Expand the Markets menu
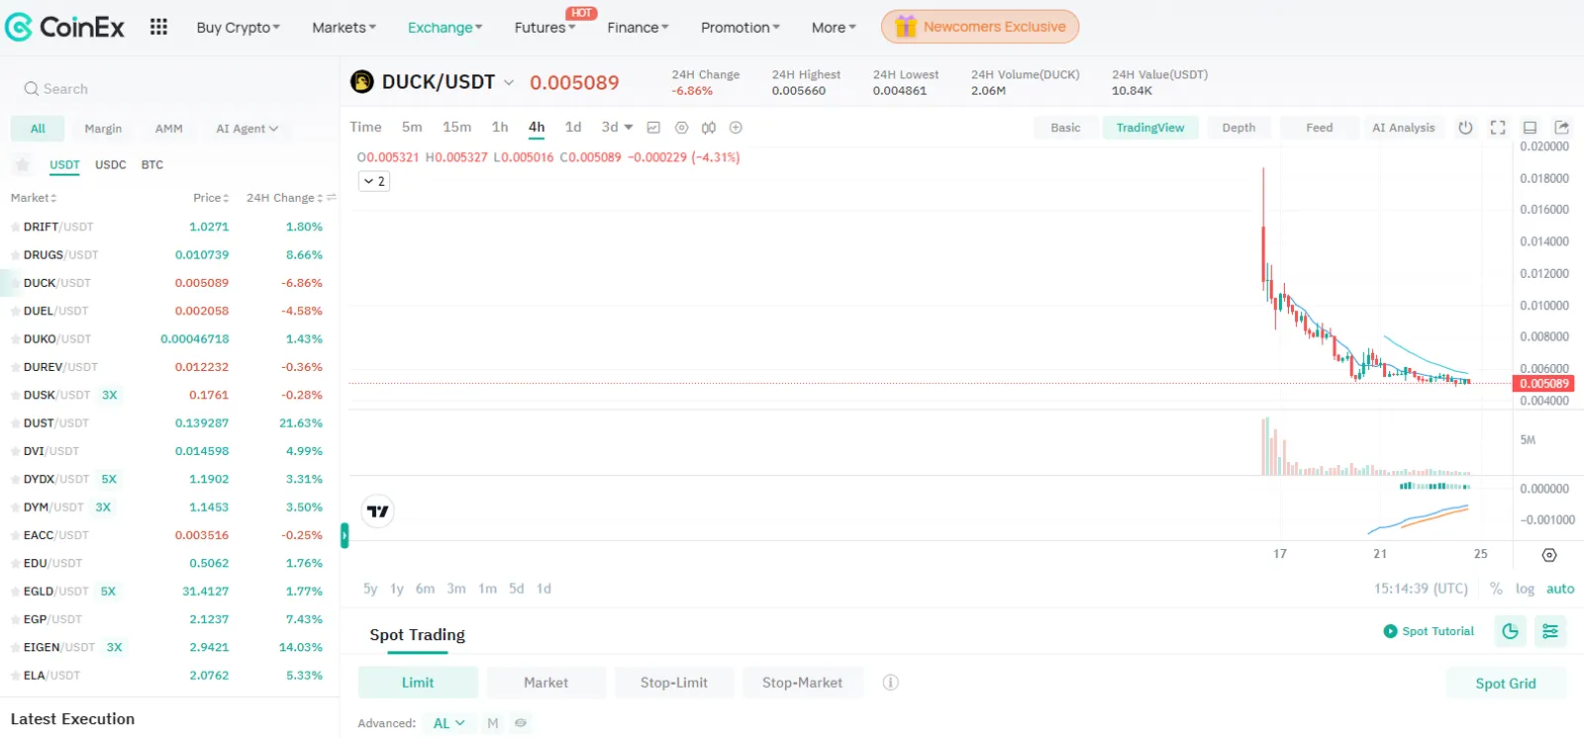Screen dimensions: 1584x738 (x=344, y=28)
